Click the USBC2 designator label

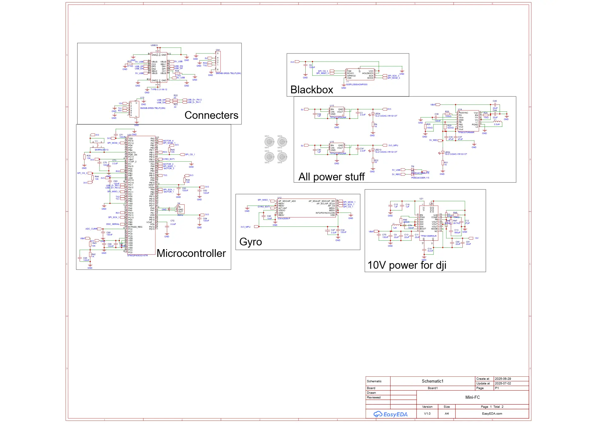tap(154, 45)
